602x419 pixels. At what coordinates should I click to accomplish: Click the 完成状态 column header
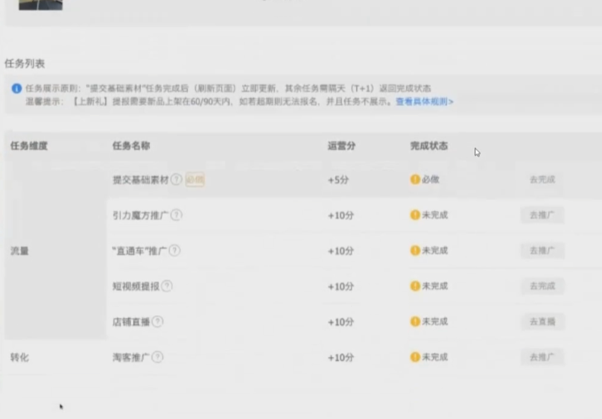pyautogui.click(x=429, y=146)
